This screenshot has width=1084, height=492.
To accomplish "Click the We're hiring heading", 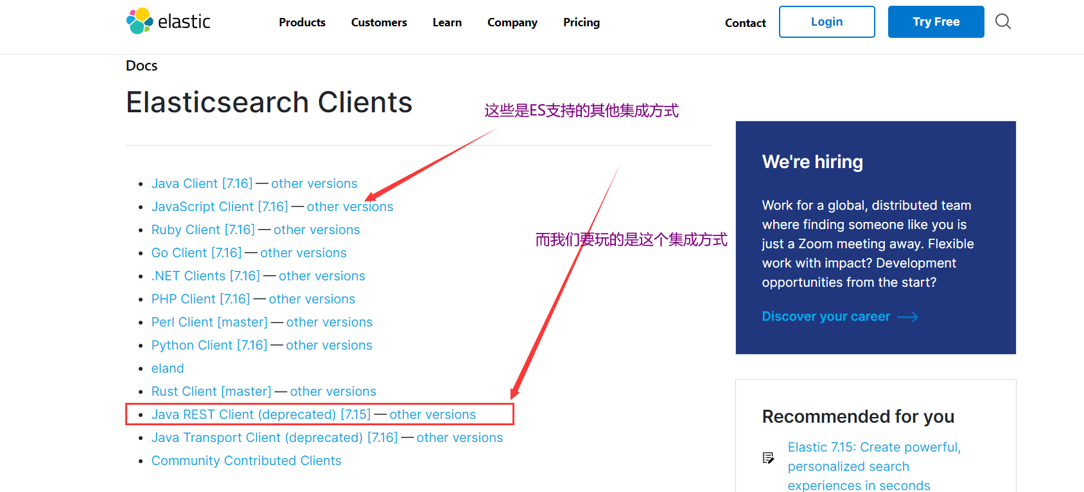I will pos(812,162).
